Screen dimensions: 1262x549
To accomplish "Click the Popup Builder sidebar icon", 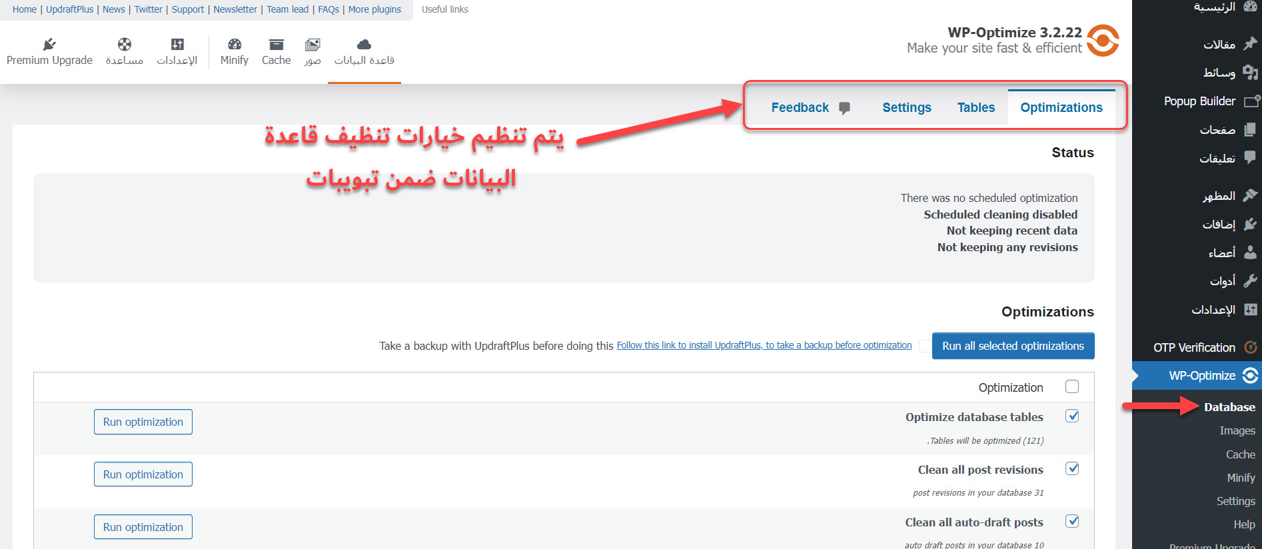I will tap(1251, 101).
